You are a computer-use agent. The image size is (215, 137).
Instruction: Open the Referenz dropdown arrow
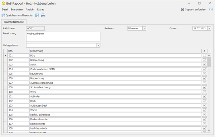point(144,29)
